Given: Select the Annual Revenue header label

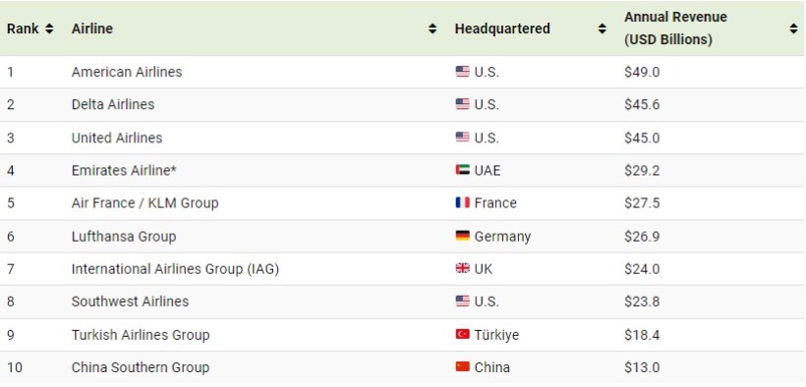Looking at the screenshot, I should pos(675,28).
